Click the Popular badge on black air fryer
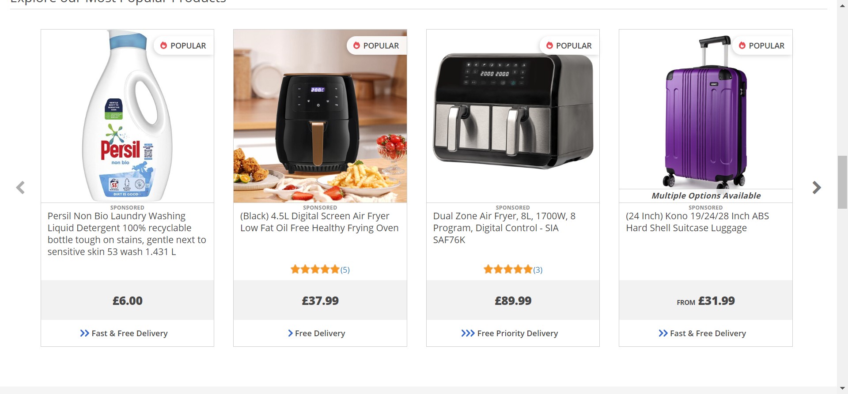The image size is (848, 394). [376, 45]
